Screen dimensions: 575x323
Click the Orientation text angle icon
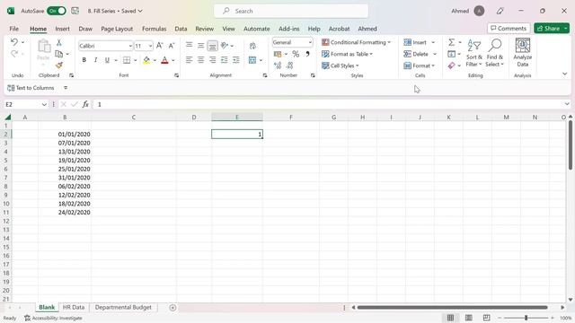(225, 46)
